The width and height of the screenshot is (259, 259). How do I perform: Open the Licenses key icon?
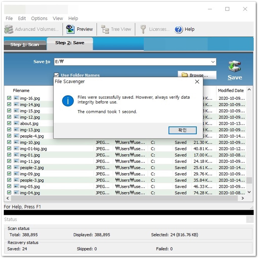coord(143,29)
